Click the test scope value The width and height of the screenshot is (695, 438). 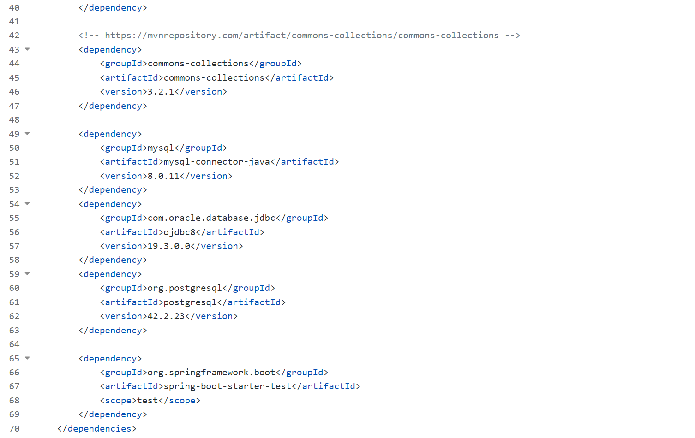(147, 401)
